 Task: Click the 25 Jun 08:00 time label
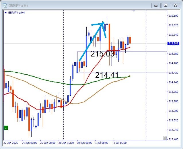pos(48,143)
